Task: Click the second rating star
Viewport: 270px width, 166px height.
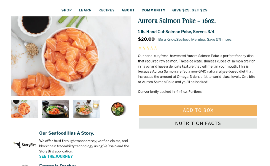Action: pos(144,48)
